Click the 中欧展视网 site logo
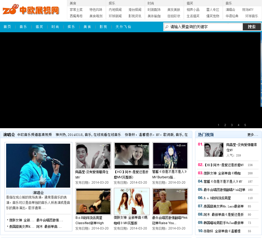 tap(31, 10)
